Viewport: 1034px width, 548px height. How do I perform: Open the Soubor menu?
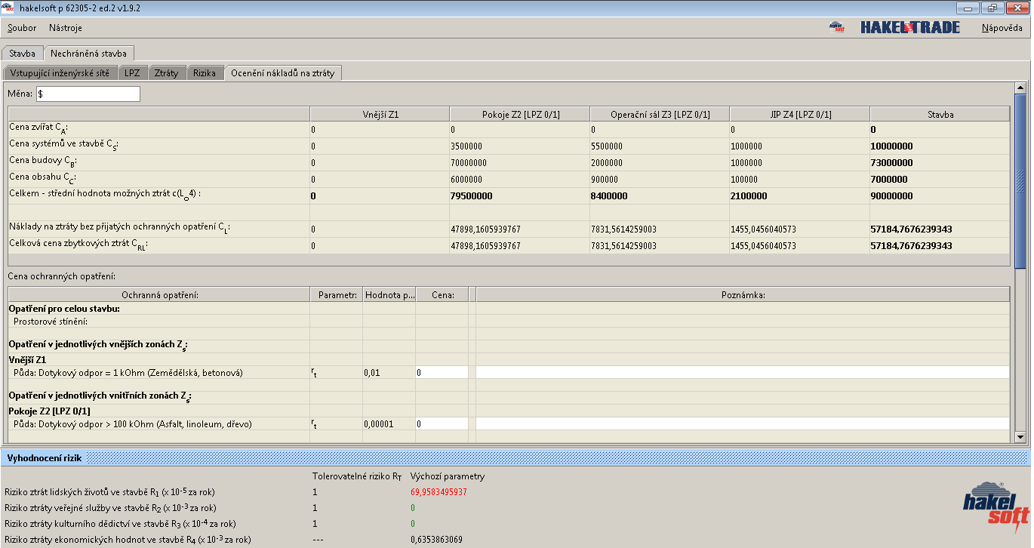[22, 28]
